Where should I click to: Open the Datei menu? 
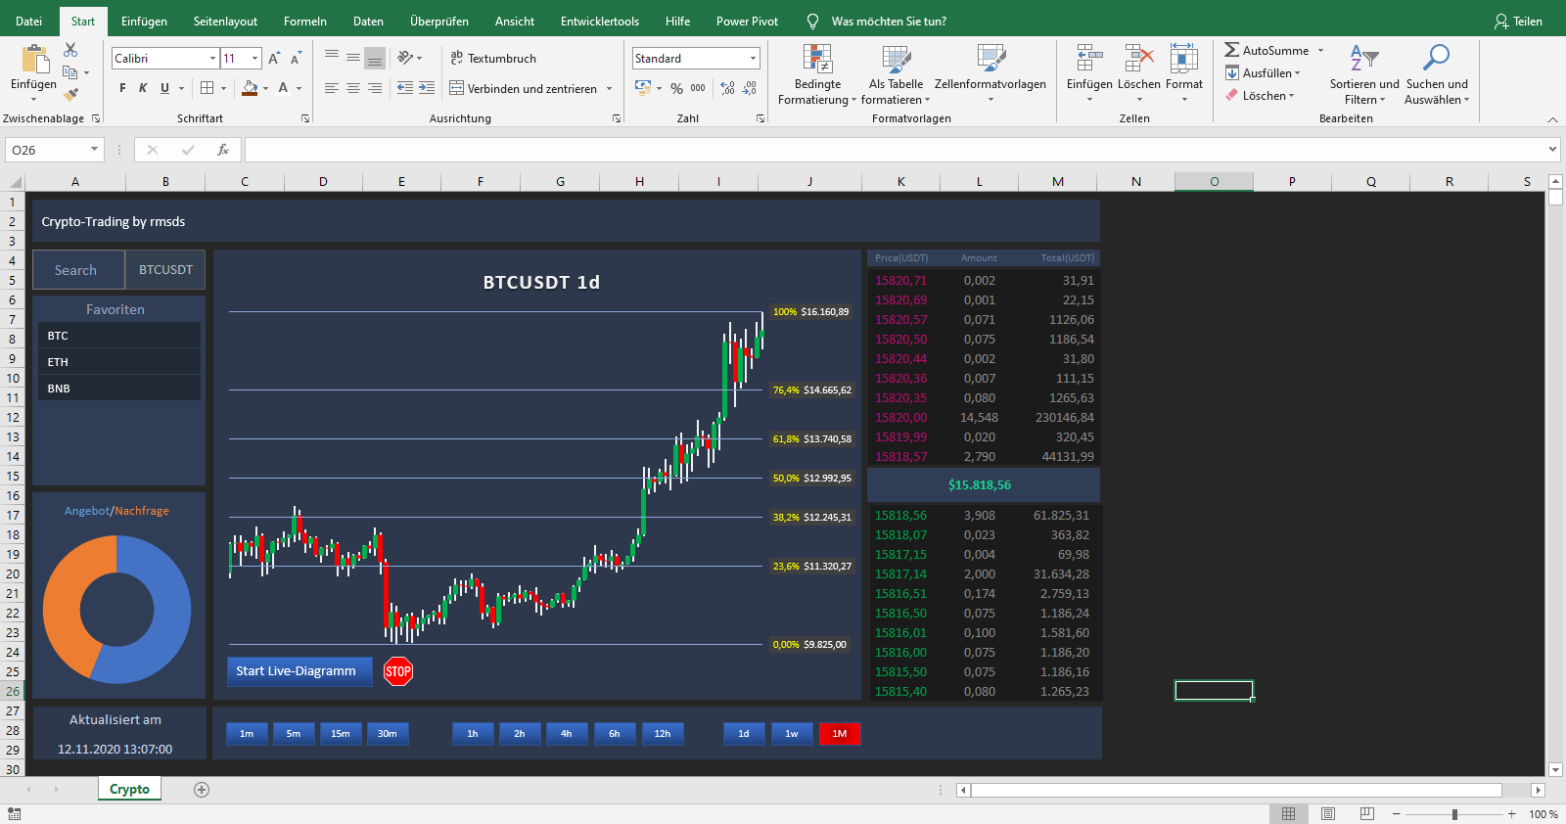[29, 22]
